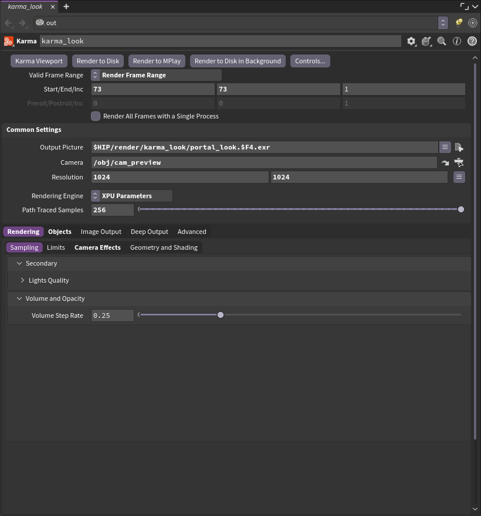
Task: Click the camera node chooser icon
Action: 459,162
